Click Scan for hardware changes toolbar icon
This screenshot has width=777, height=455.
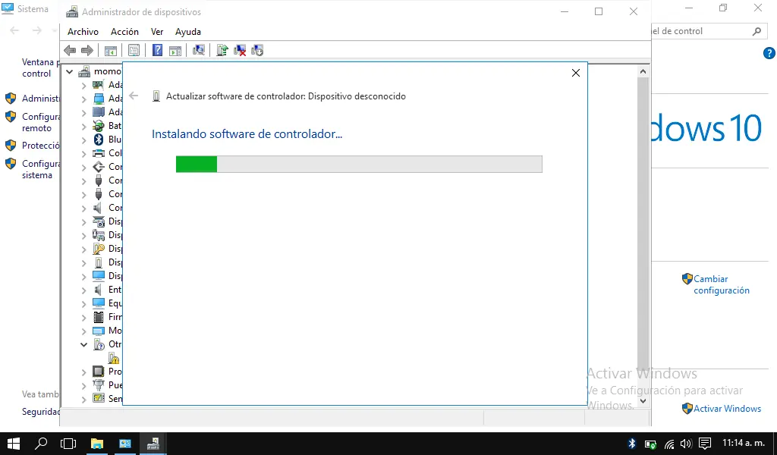point(199,51)
